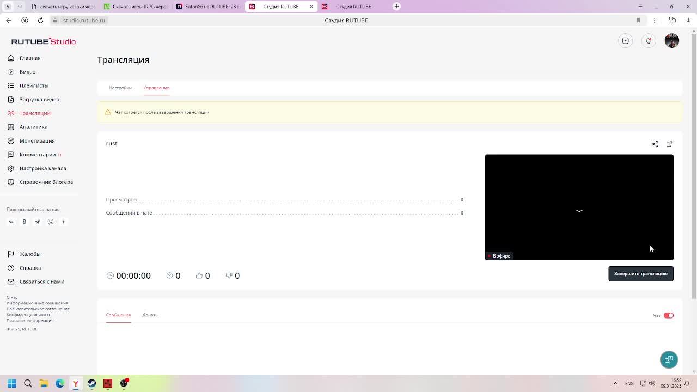The image size is (697, 392).
Task: Open Пользовательское соглашение link
Action: pos(38,309)
